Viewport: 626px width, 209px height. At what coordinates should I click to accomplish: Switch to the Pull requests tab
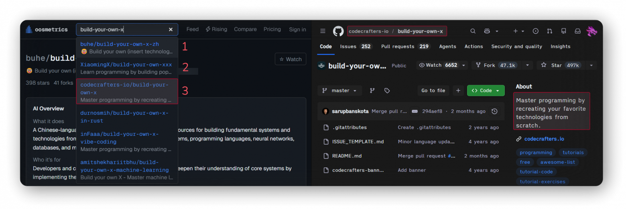point(405,46)
